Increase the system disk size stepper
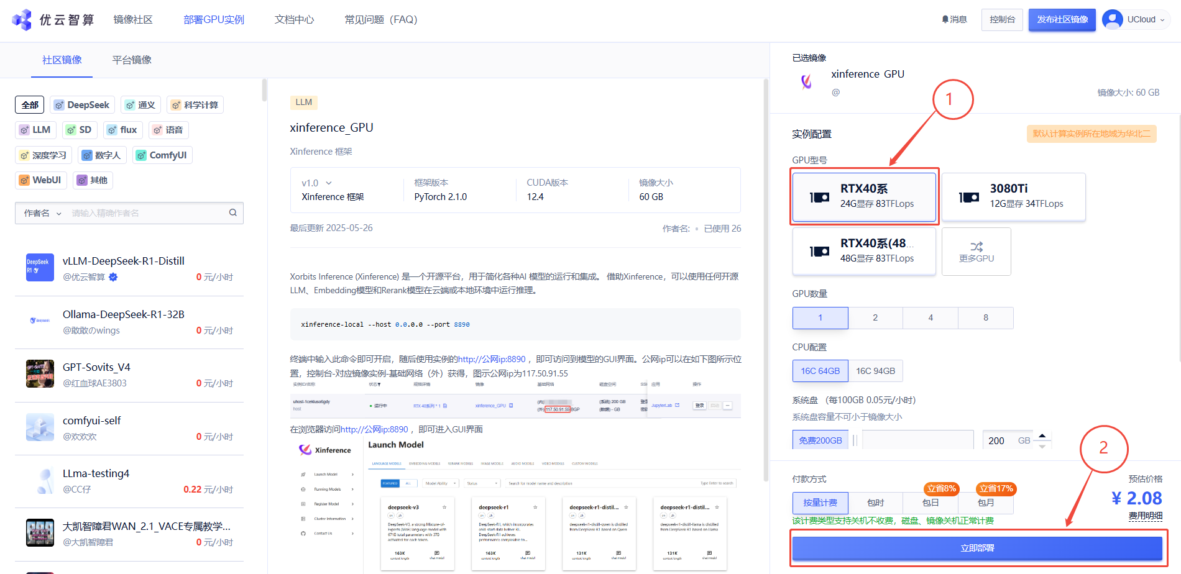Viewport: 1181px width, 574px height. pyautogui.click(x=1042, y=435)
